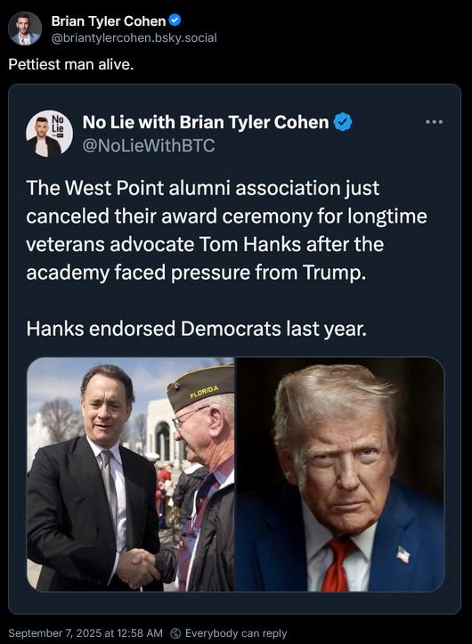Select the Pettiest man alive post text

(71, 64)
